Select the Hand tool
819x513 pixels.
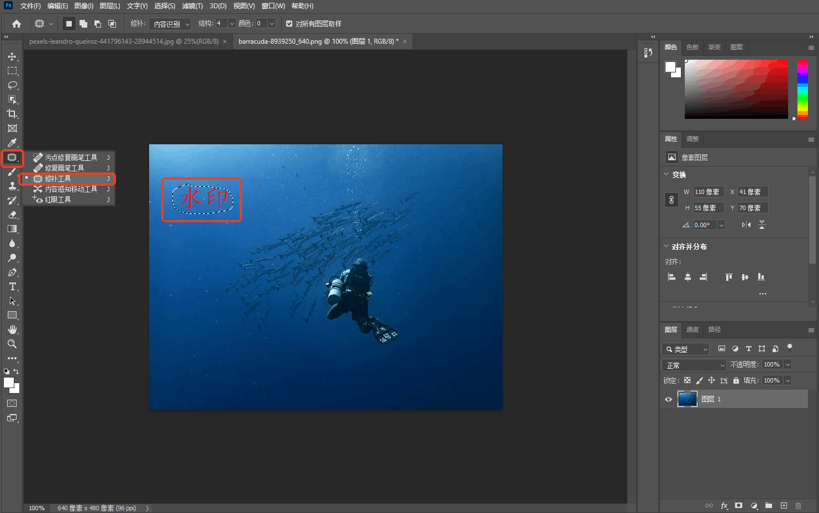(12, 329)
